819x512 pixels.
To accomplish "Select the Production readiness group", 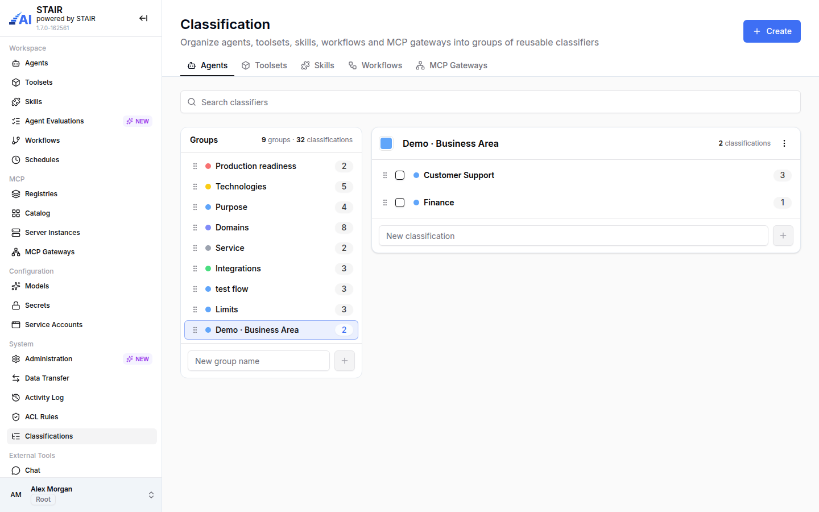I will tap(271, 166).
